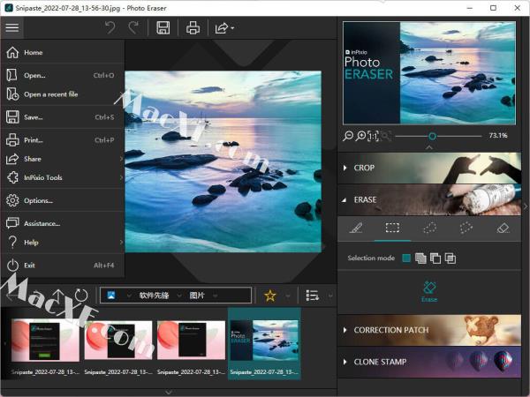
Task: Choose Open... from the menu
Action: [63, 75]
